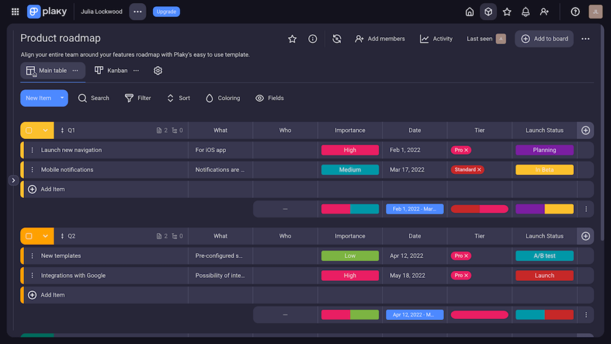
Task: Click the High importance color label
Action: pyautogui.click(x=350, y=150)
